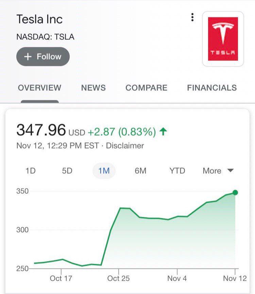Select the 1M chart range
Screen dimensions: 255x294
tap(104, 171)
